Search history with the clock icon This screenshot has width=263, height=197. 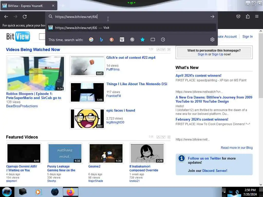coord(163,40)
